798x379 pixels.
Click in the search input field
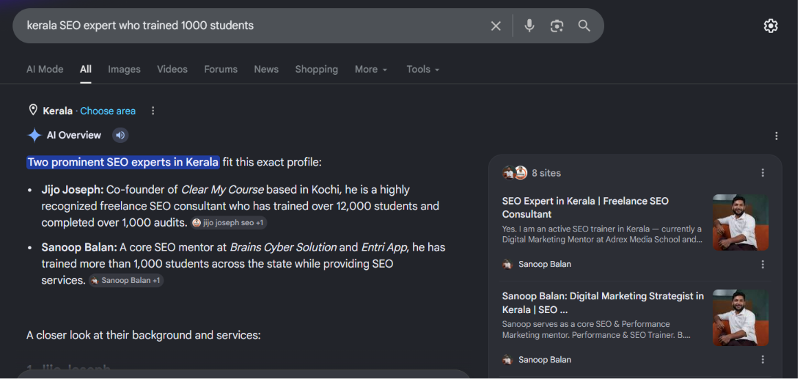[x=254, y=25]
